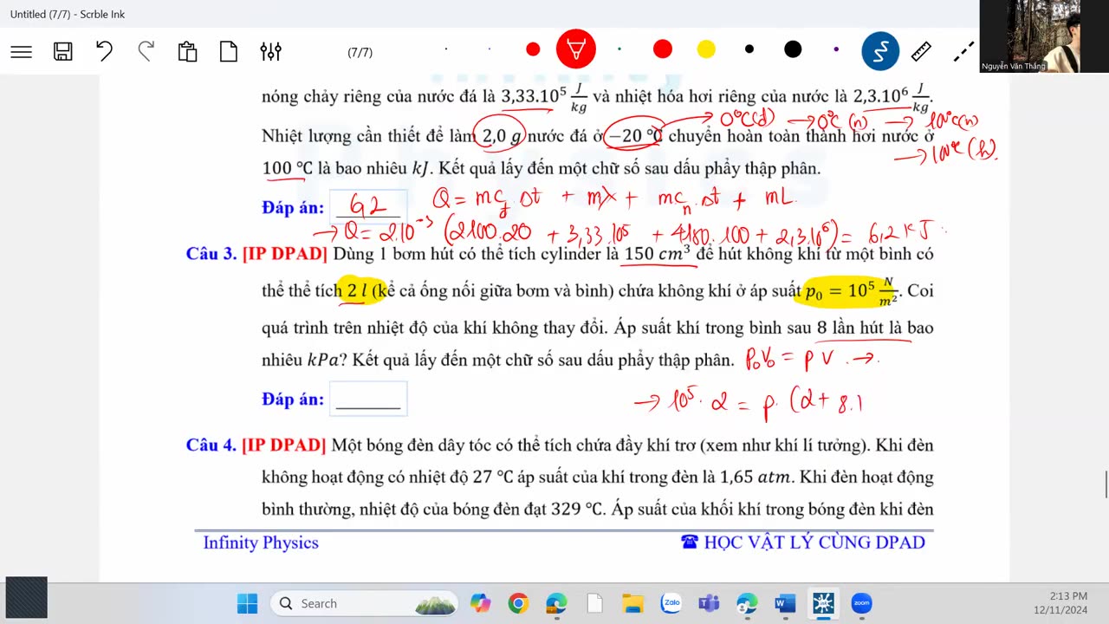The width and height of the screenshot is (1109, 624).
Task: Click the answer box under Câu 2 reading 6,2
Action: [x=368, y=207]
